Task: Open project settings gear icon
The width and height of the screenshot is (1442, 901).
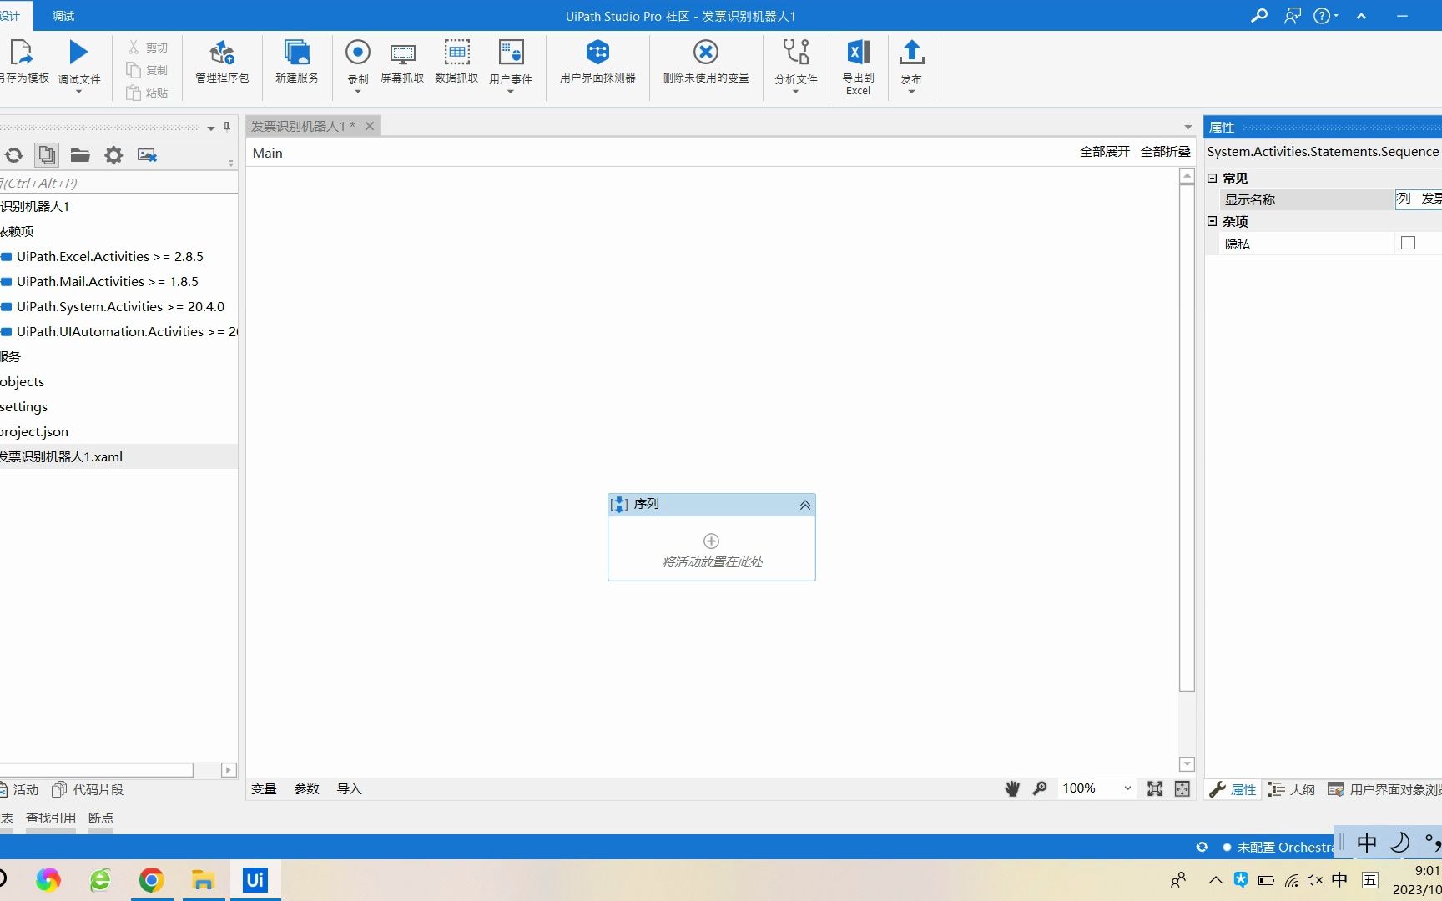Action: (113, 155)
